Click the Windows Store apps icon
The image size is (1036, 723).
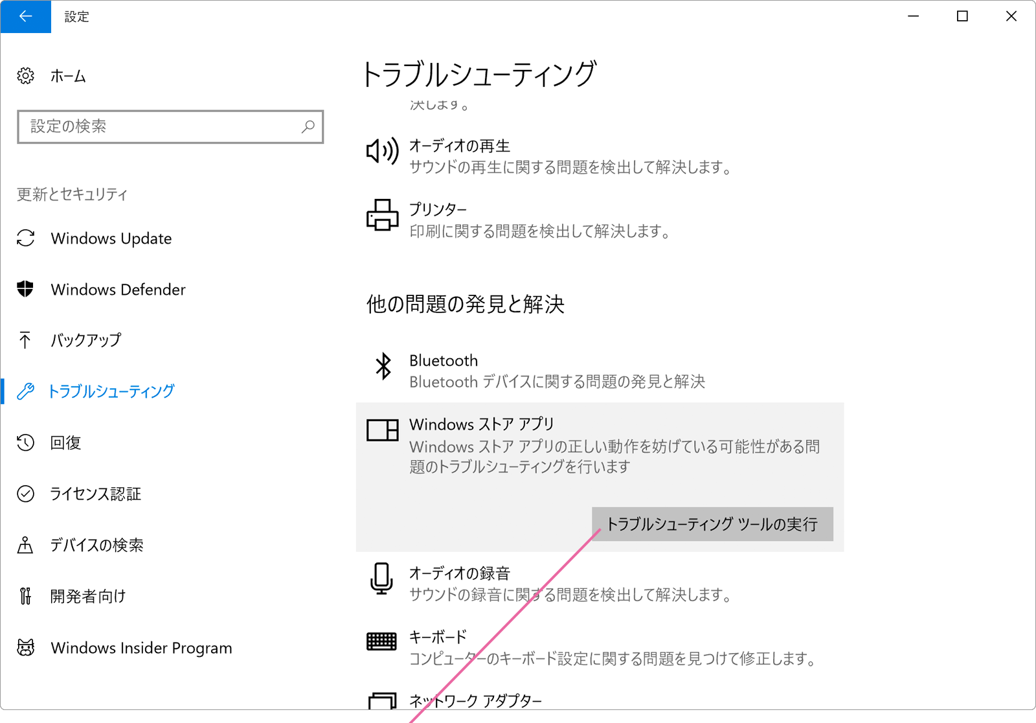point(382,430)
